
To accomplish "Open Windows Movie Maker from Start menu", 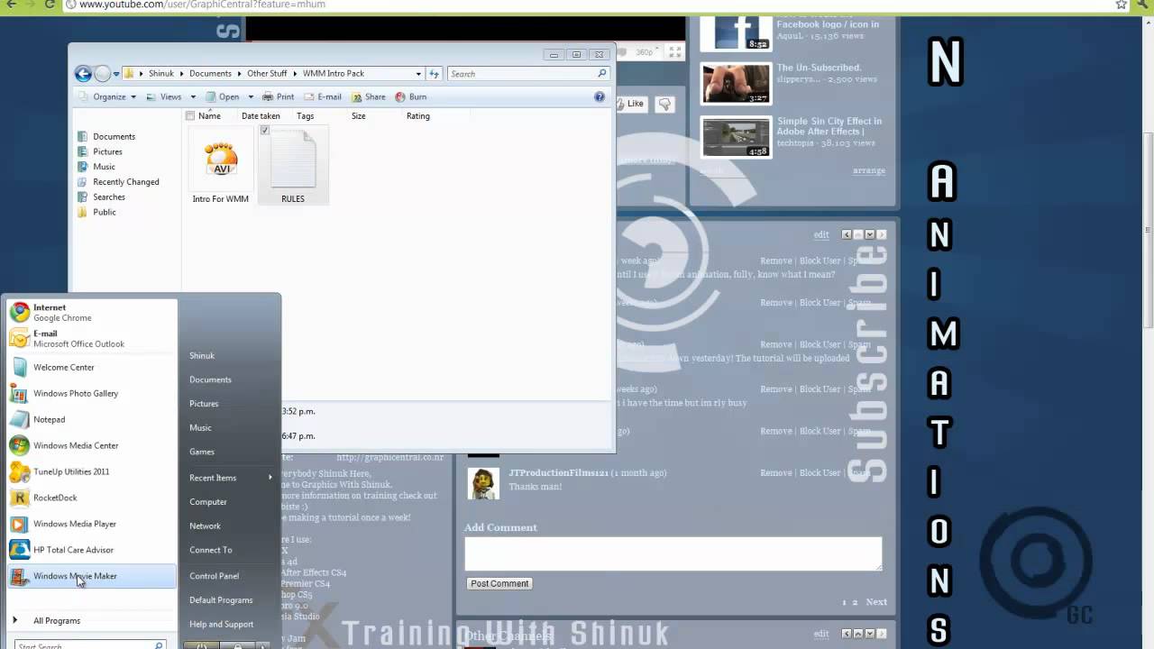I will coord(90,576).
